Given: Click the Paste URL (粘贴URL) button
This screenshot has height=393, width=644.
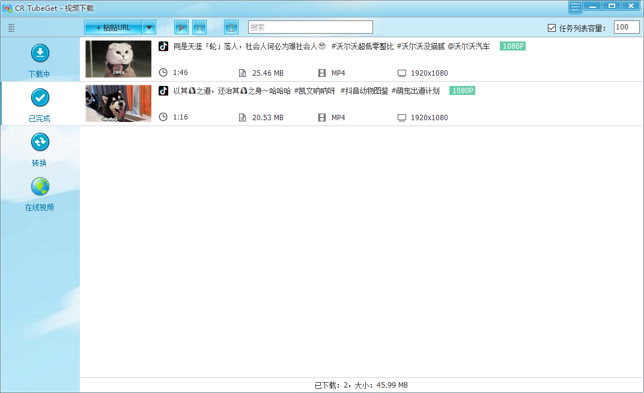Looking at the screenshot, I should point(114,28).
